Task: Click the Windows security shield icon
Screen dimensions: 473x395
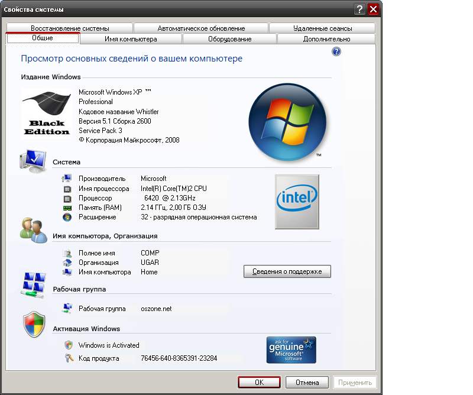Action: [34, 324]
